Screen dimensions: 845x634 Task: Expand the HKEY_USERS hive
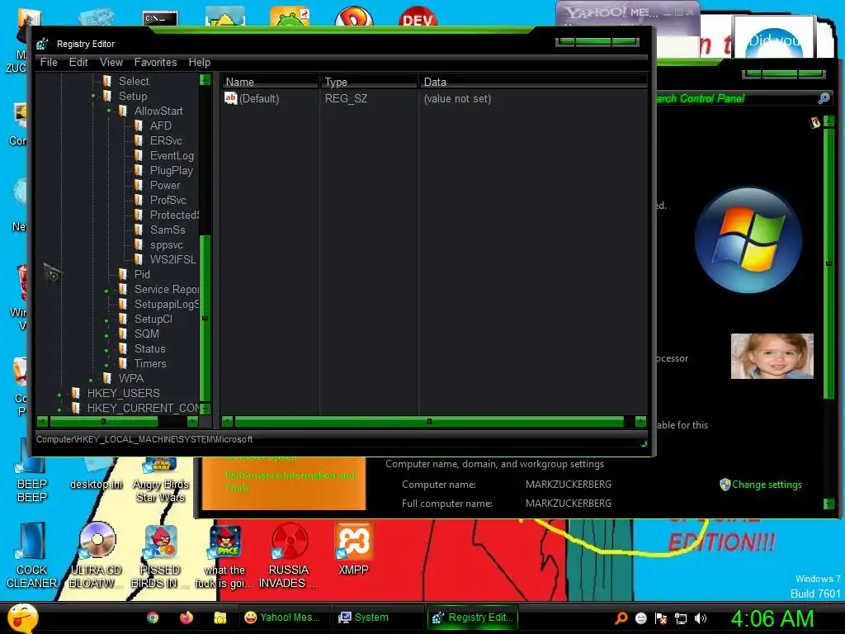[59, 395]
